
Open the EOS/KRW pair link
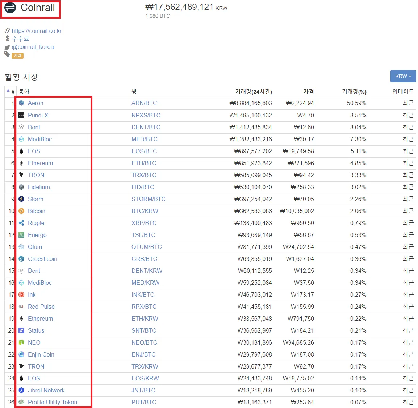(145, 378)
